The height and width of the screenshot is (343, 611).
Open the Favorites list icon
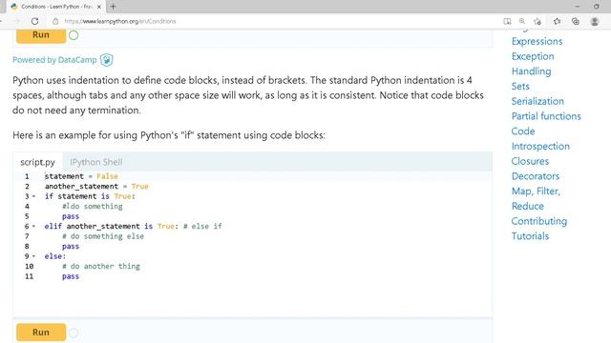557,21
